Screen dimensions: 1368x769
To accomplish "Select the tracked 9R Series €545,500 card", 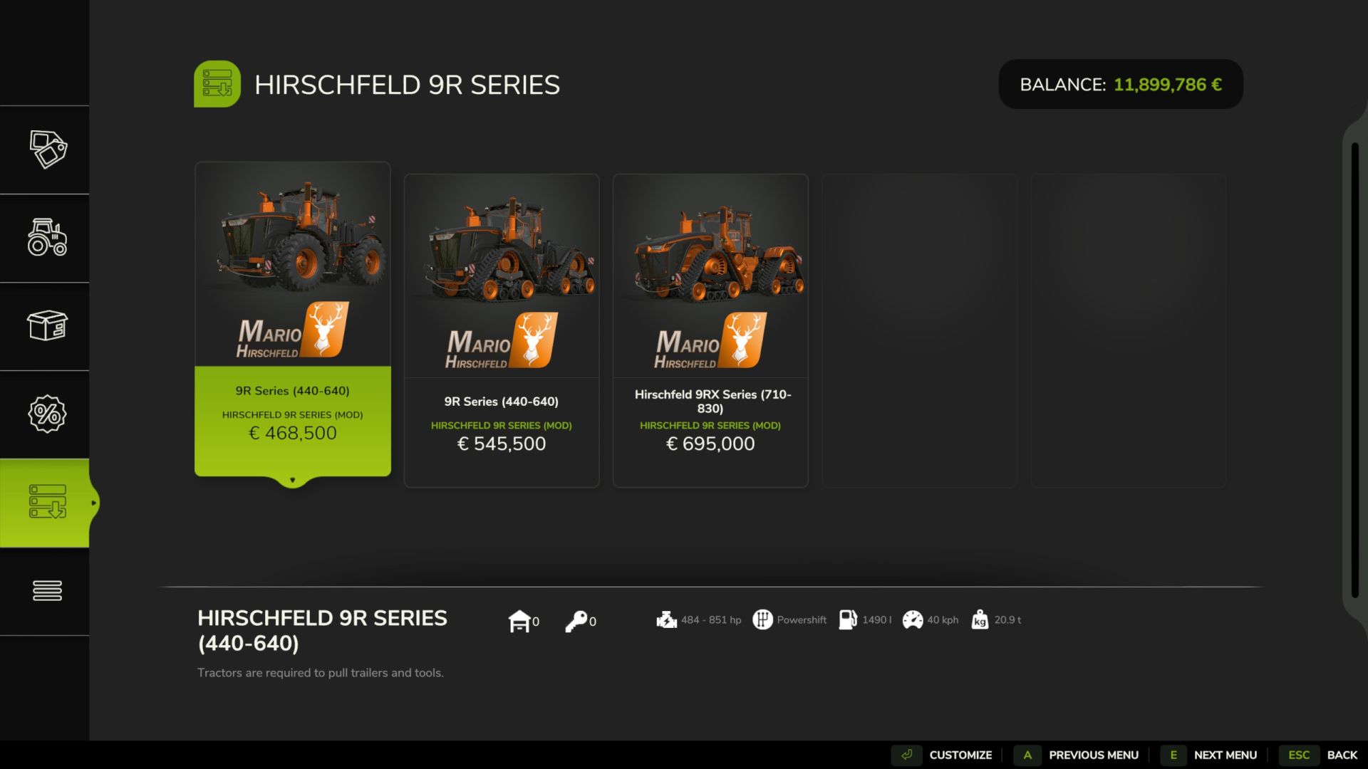I will 502,330.
